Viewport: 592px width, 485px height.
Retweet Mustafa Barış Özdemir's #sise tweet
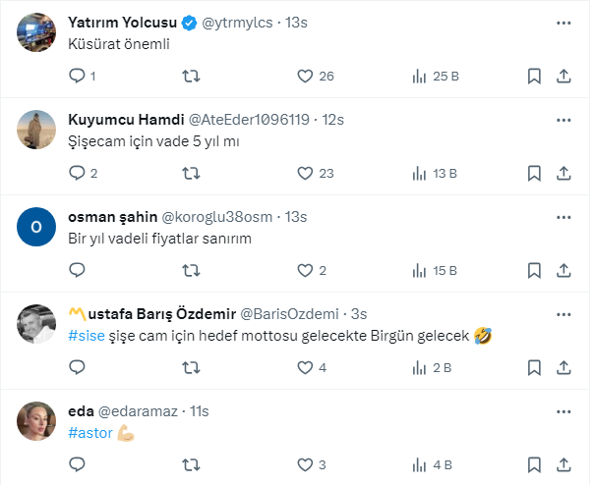point(192,367)
